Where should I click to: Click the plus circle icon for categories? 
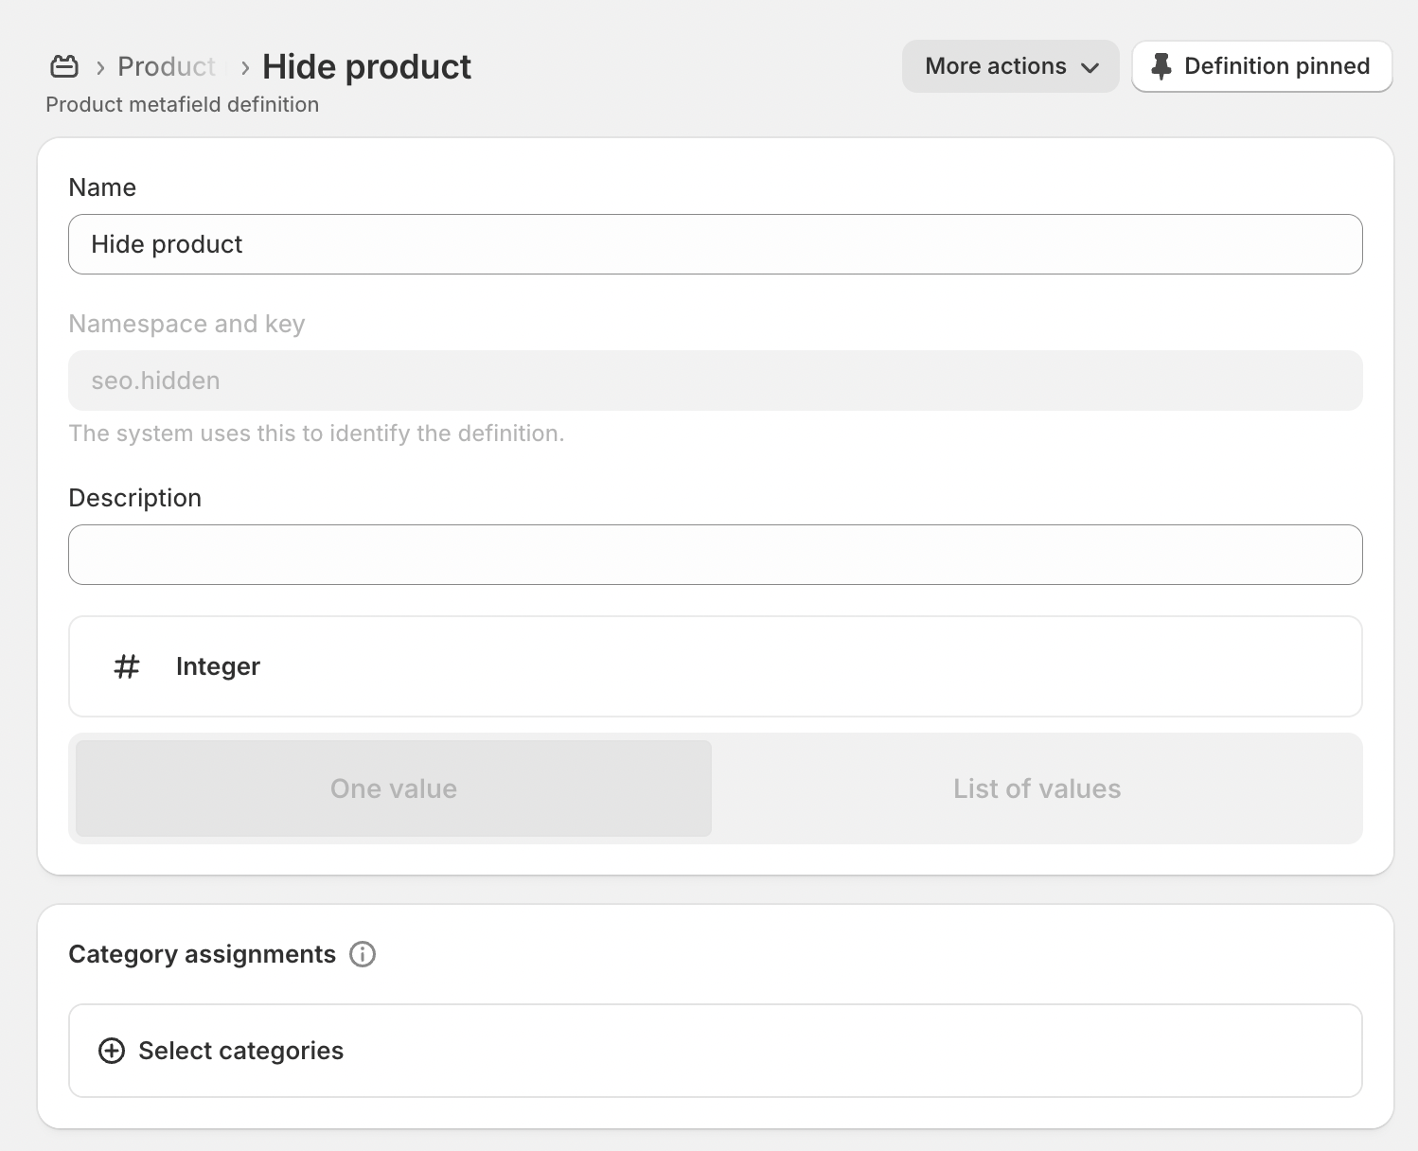pos(112,1051)
